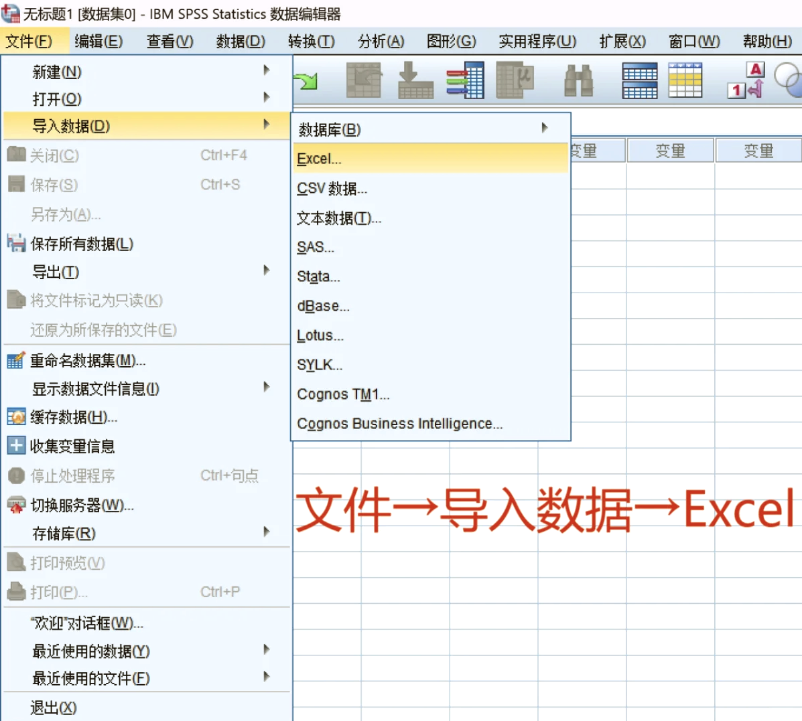
Task: Select 重命名数据集(M)... menu entry
Action: pos(147,360)
